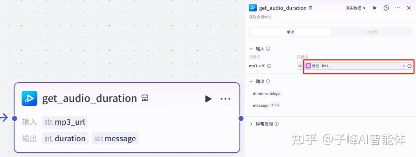416x157 pixels.
Task: Switch to the 单次 tab
Action: tap(291, 32)
